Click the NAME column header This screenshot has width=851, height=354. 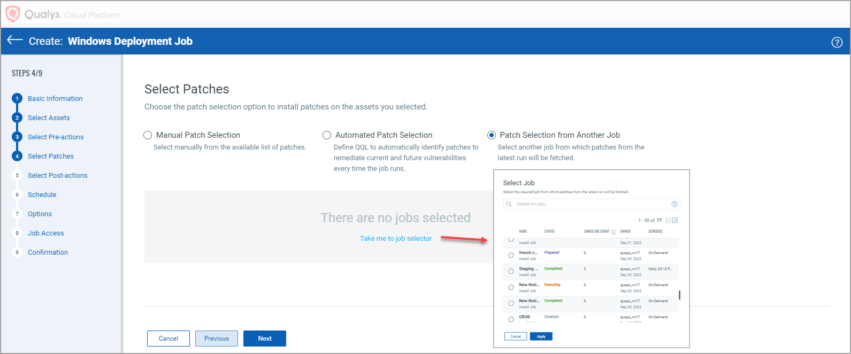(x=523, y=232)
